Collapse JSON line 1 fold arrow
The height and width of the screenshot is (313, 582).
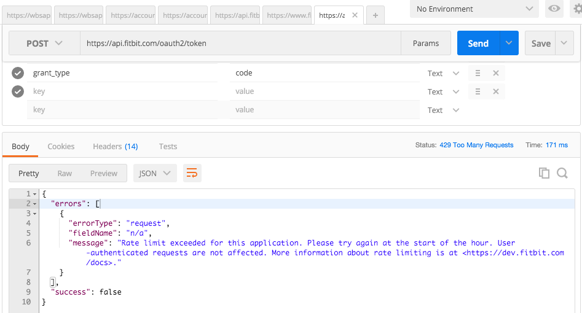pyautogui.click(x=34, y=194)
